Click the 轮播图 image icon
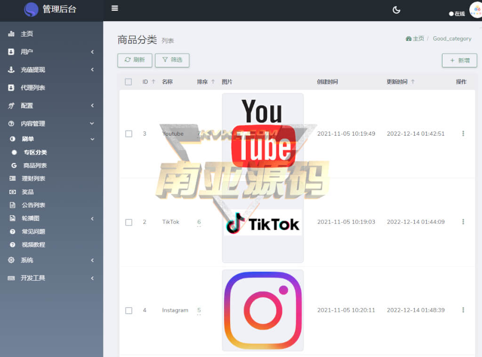482x357 pixels. [x=13, y=219]
